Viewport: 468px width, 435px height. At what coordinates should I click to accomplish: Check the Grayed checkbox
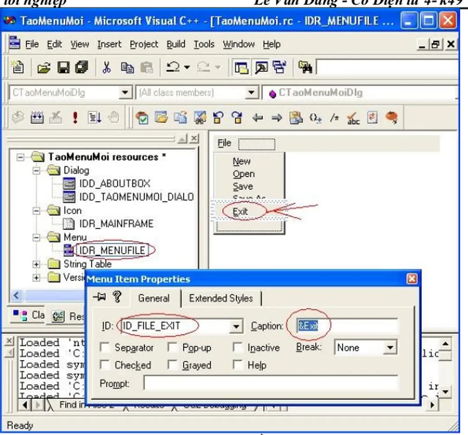pos(172,366)
